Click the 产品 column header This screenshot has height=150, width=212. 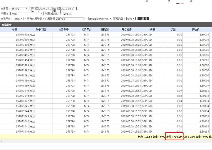click(x=153, y=30)
